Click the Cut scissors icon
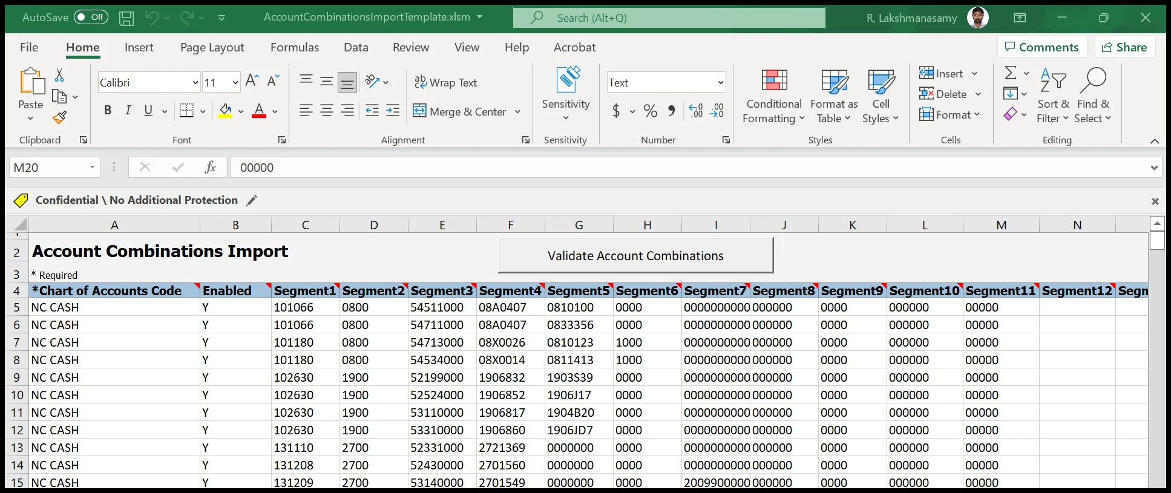Screen dimensions: 1171x493 [x=59, y=75]
